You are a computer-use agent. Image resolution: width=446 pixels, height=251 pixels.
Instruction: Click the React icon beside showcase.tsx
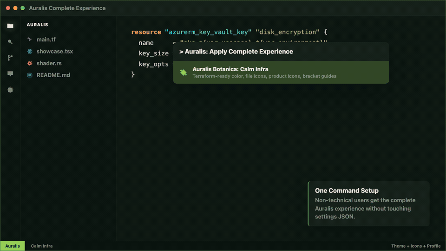(30, 52)
